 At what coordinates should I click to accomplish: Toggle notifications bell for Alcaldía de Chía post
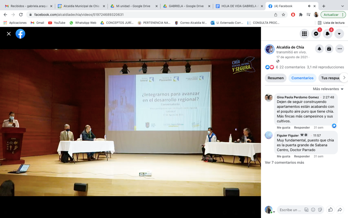[x=319, y=49]
